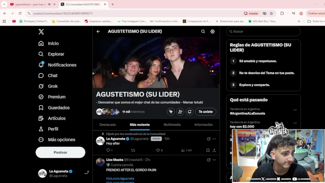The image size is (325, 183).
Task: Reply to the Hoy after post
Action: (109, 150)
